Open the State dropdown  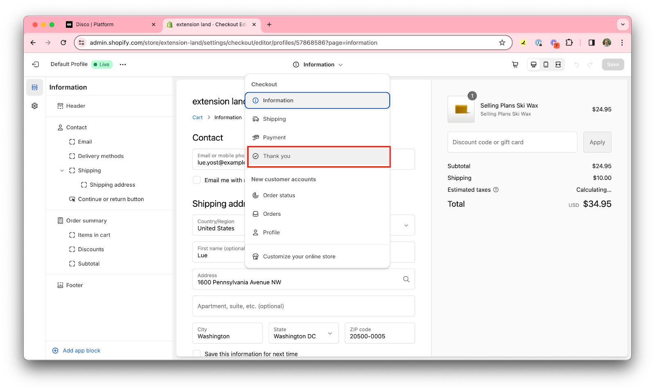click(303, 333)
